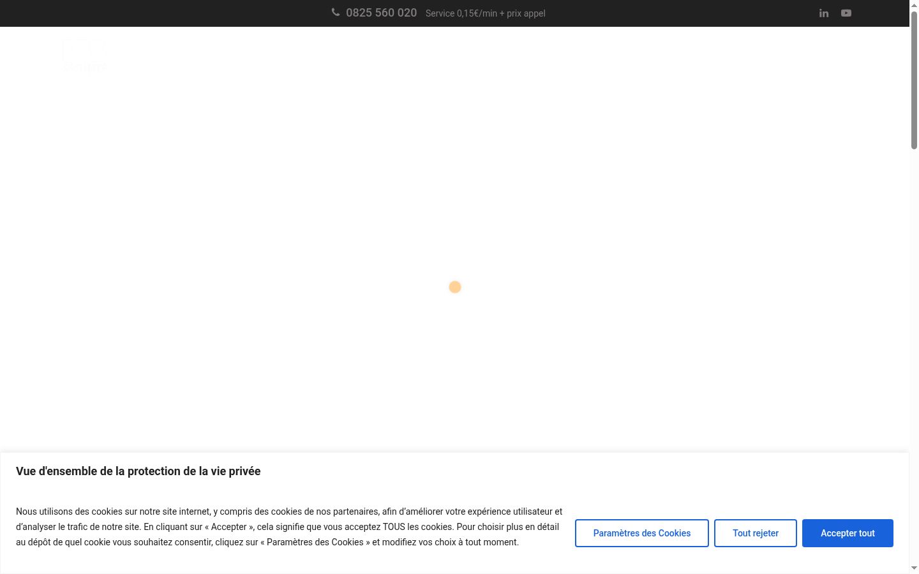
Task: Call the number 0825 560 020
Action: tap(381, 13)
